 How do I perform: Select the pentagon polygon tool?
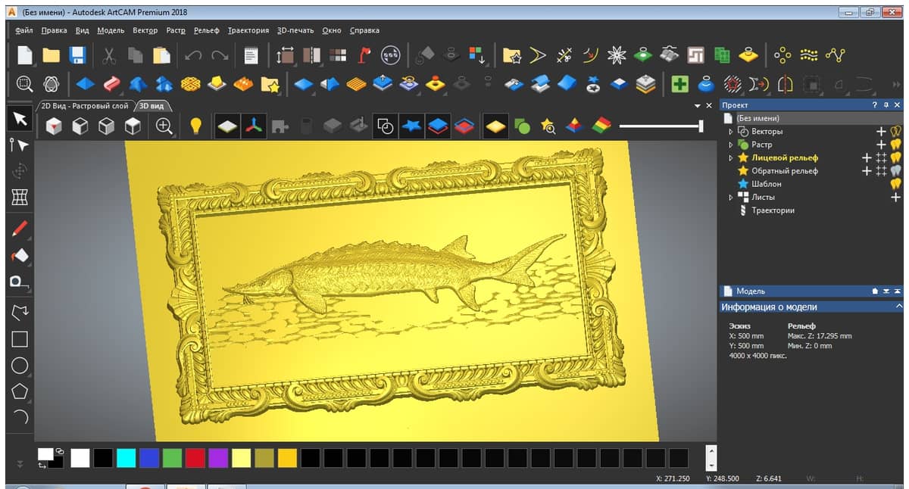point(20,391)
